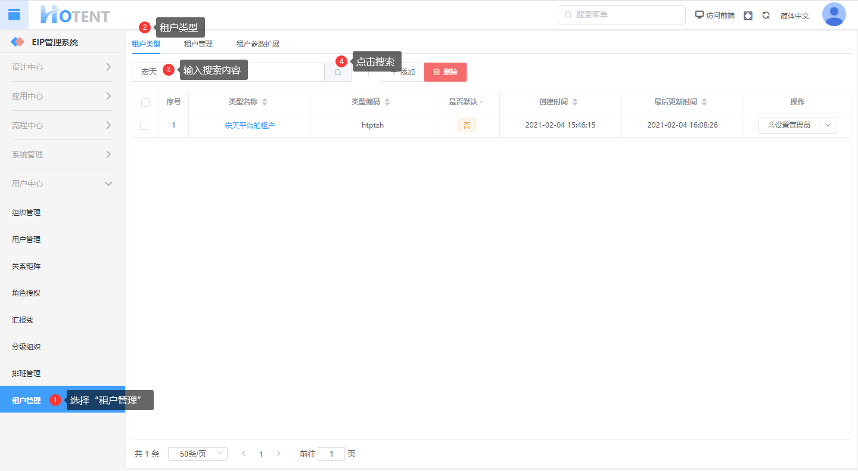
Task: Expand the 设计中心 sidebar menu
Action: (x=63, y=67)
